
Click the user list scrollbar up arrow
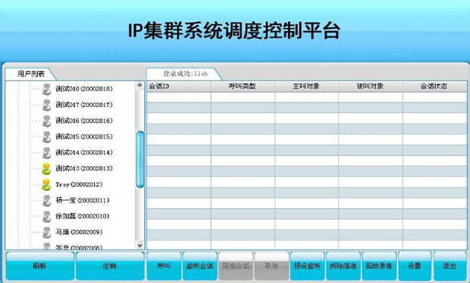tap(139, 85)
